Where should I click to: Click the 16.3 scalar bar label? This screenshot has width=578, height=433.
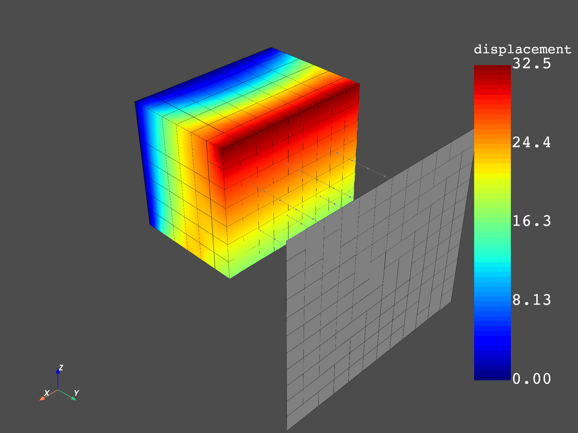531,221
